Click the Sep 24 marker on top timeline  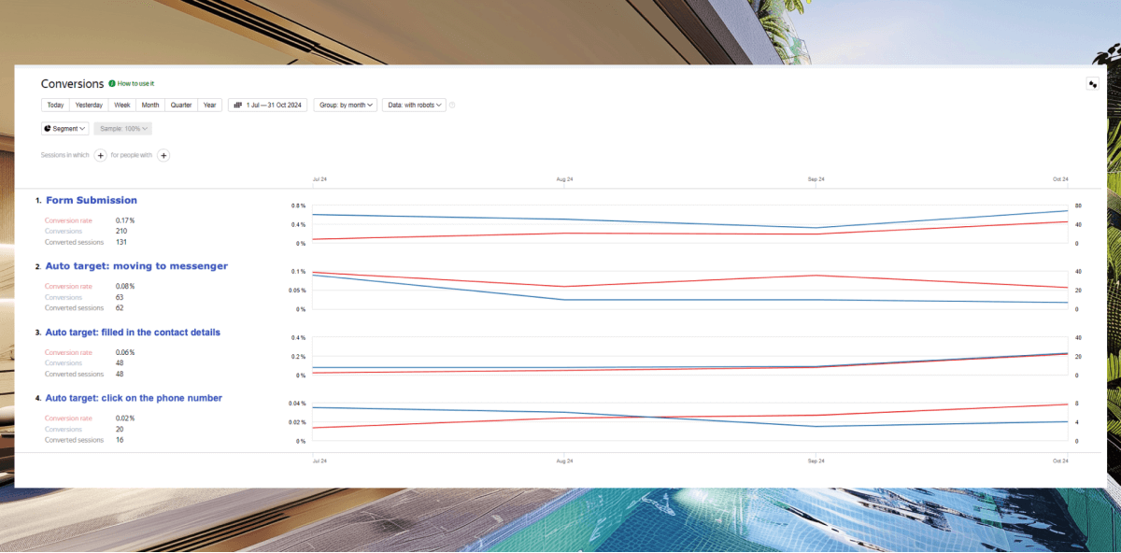point(816,179)
